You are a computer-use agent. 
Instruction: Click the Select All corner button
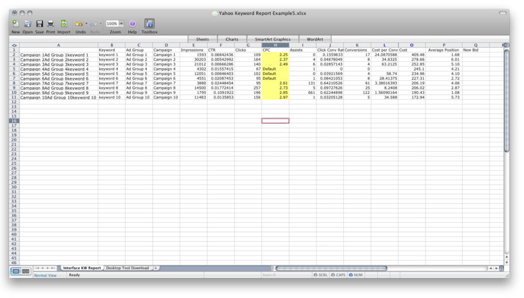click(x=14, y=45)
